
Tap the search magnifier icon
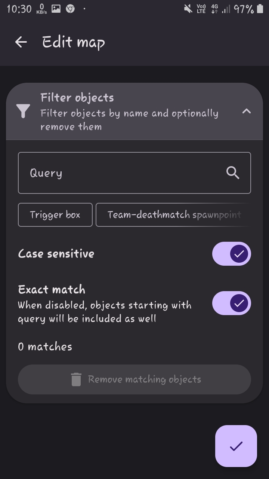pyautogui.click(x=233, y=173)
